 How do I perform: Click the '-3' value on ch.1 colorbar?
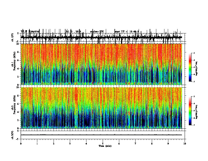pyautogui.click(x=194, y=53)
